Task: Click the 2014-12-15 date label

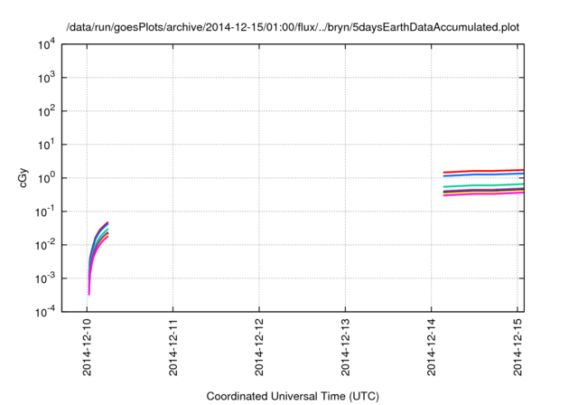Action: [517, 347]
